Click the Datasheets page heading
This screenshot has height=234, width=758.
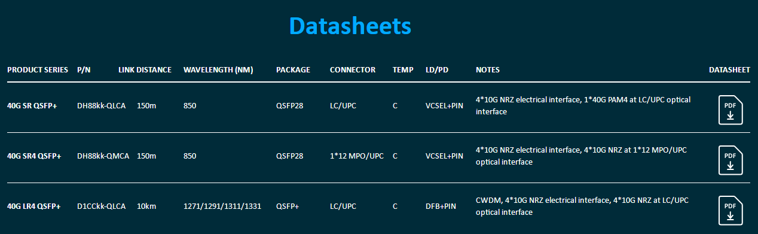[x=350, y=26]
